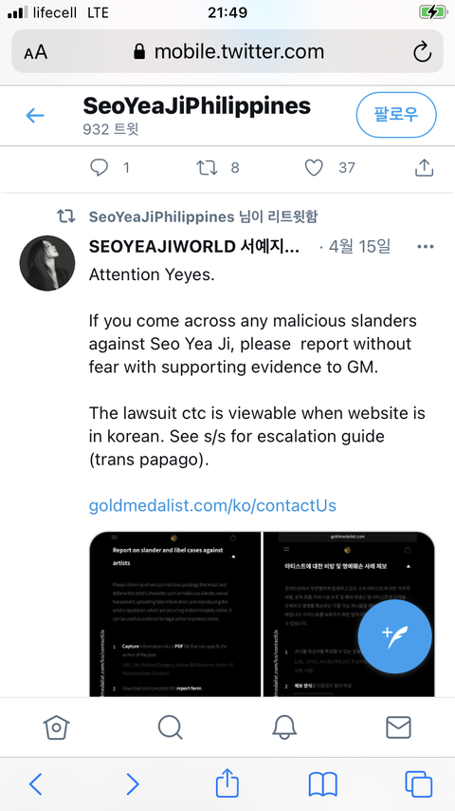Open the Twitter search tab
The height and width of the screenshot is (811, 455).
171,727
